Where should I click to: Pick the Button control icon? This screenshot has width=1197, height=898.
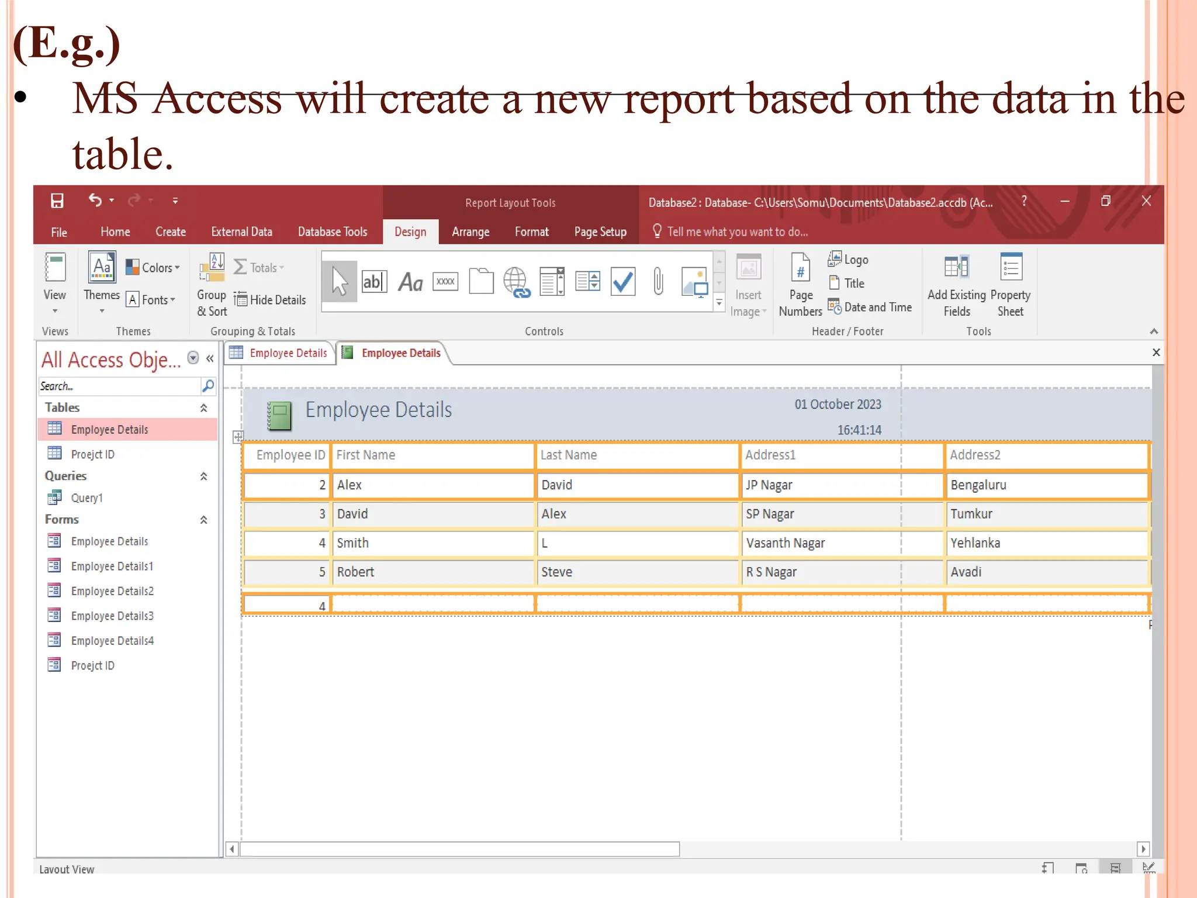[x=445, y=282]
